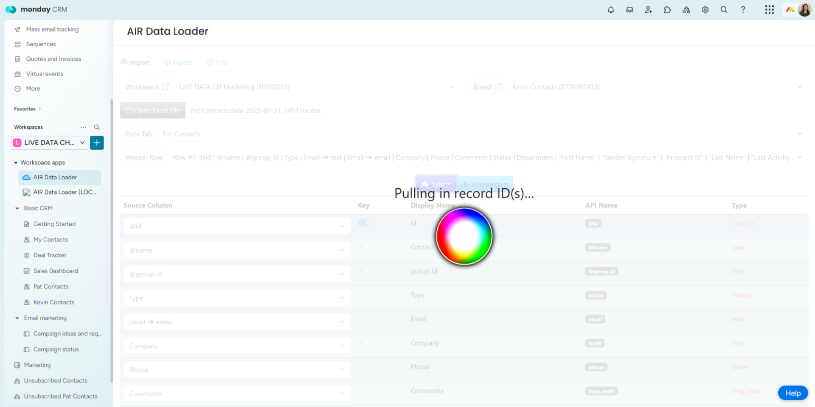Expand the Favorites section

(x=28, y=109)
